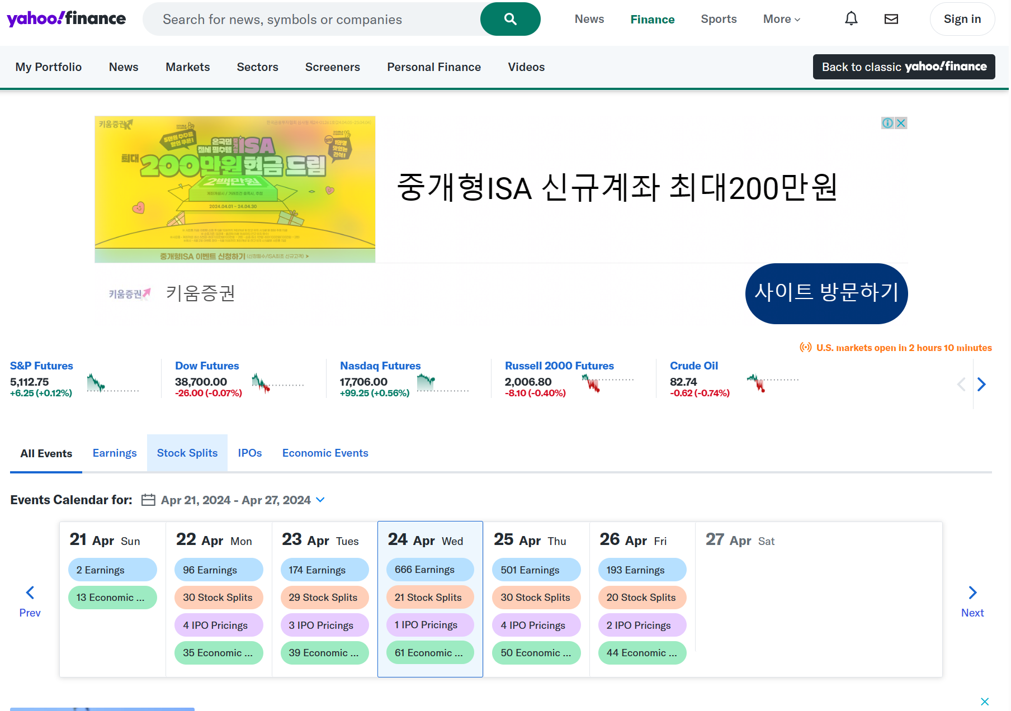The image size is (1011, 711).
Task: Open 2 Earnings on Apr 21
Action: (x=112, y=570)
